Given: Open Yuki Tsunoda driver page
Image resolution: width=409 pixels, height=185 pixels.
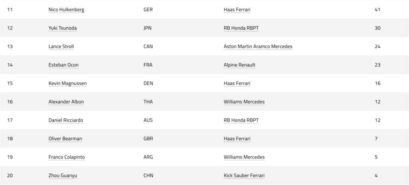Looking at the screenshot, I should coord(63,28).
